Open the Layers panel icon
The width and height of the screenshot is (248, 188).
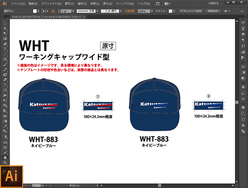pyautogui.click(x=243, y=108)
